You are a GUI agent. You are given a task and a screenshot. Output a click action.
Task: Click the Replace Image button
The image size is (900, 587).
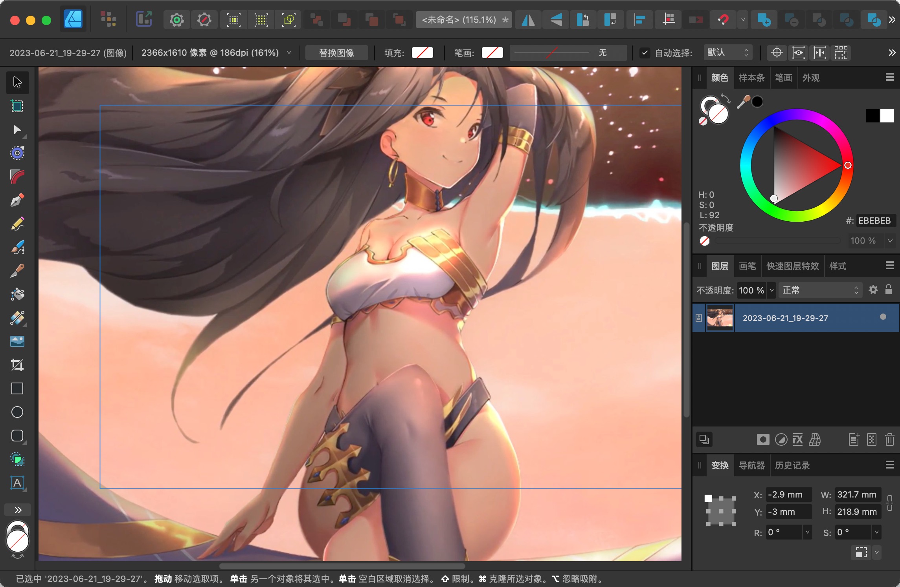point(336,53)
